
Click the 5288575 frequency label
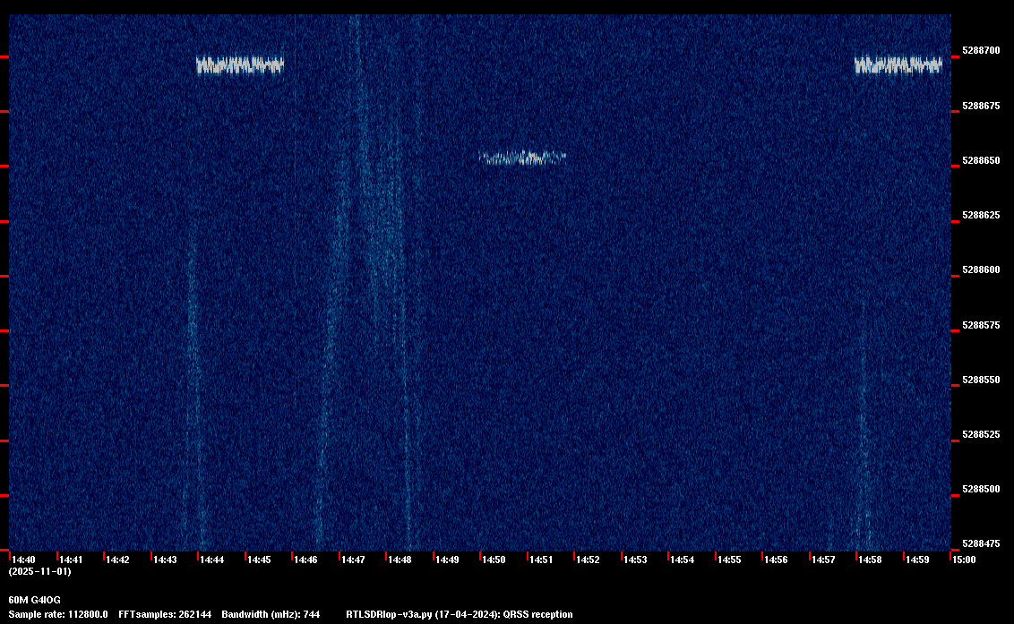click(x=981, y=325)
